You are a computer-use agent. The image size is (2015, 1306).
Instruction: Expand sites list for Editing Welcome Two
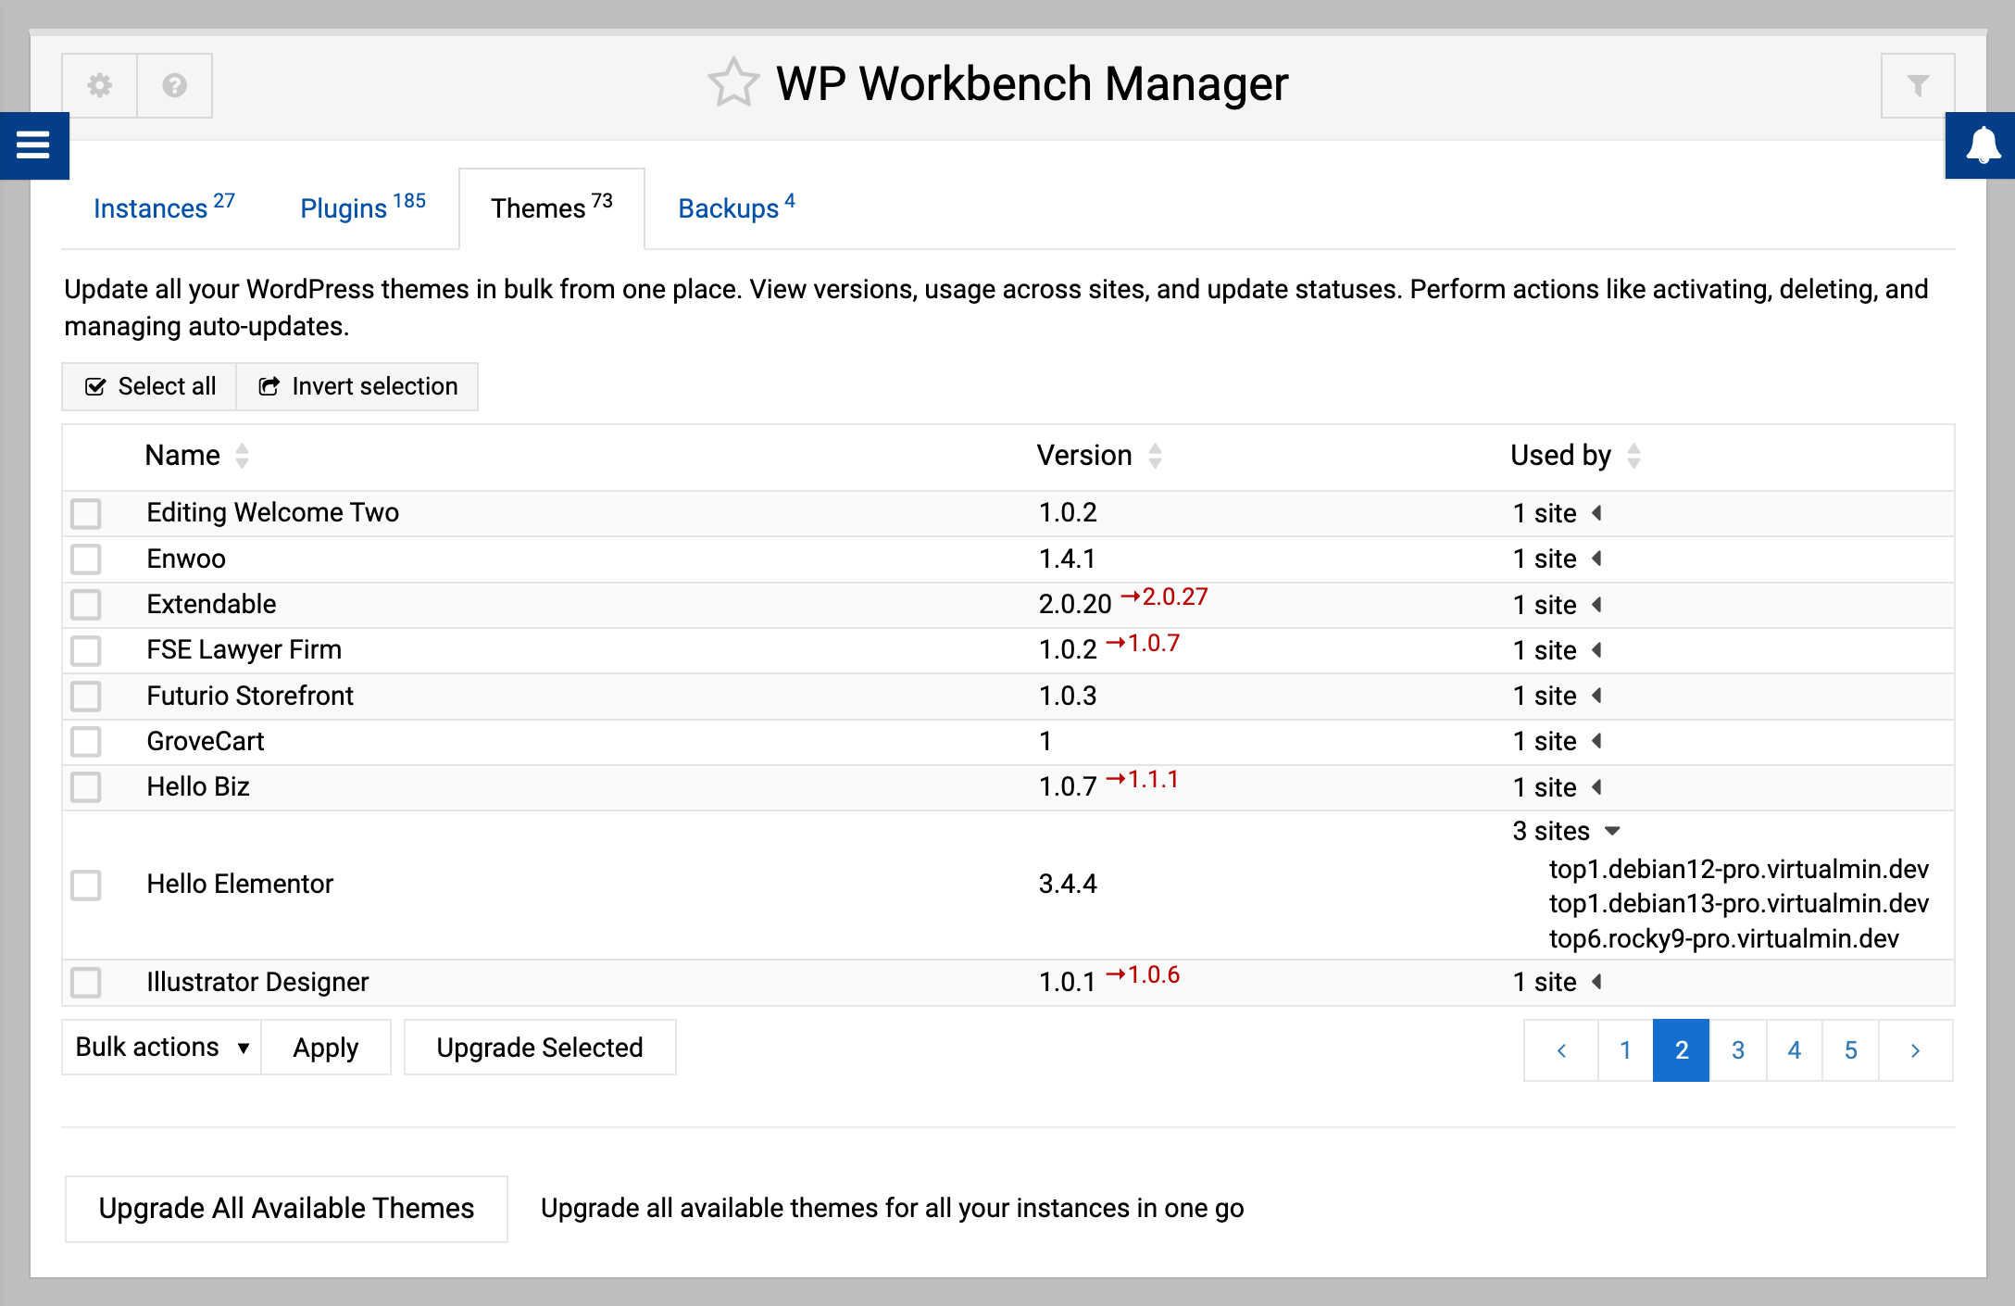1596,513
